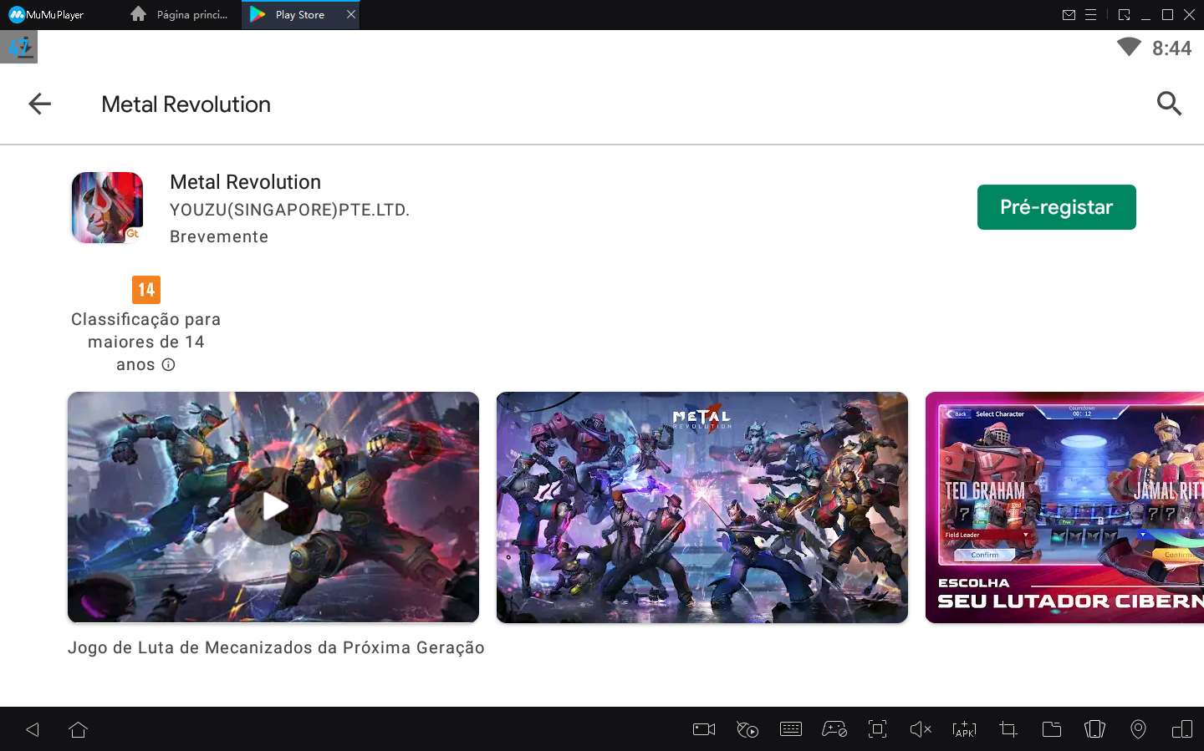Go back using the Play Store arrow
Viewport: 1204px width, 751px height.
pos(39,104)
